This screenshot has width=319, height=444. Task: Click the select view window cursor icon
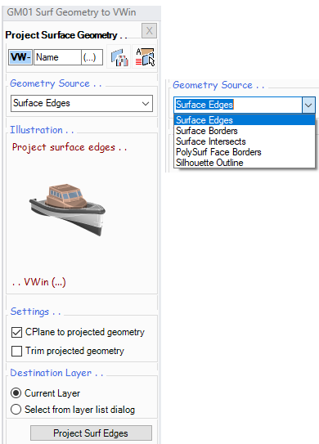pyautogui.click(x=145, y=57)
